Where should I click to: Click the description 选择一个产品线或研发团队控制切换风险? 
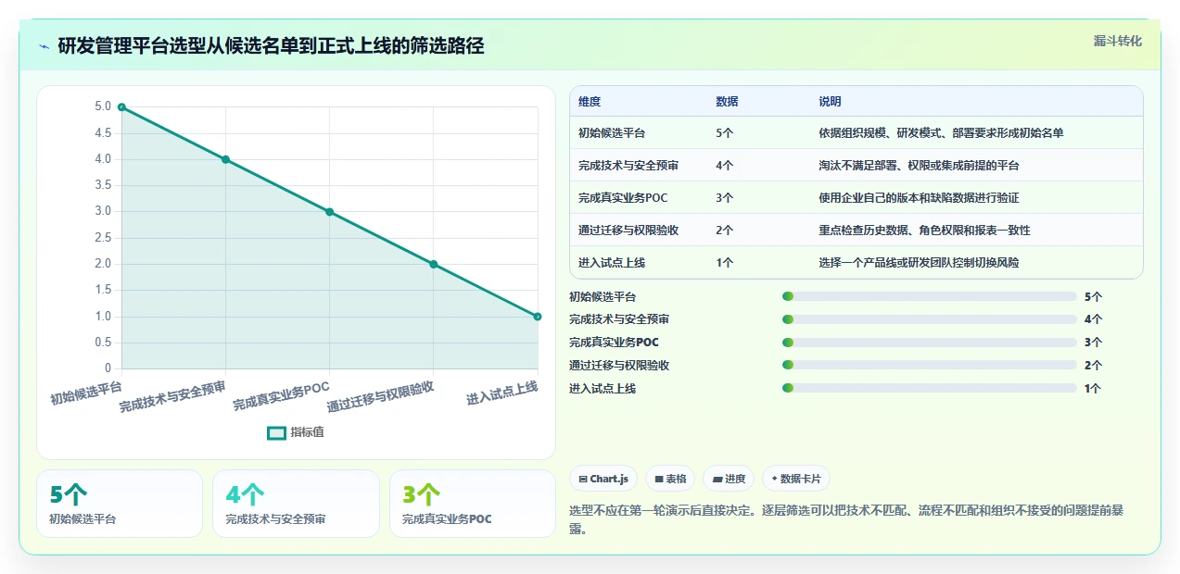(919, 263)
